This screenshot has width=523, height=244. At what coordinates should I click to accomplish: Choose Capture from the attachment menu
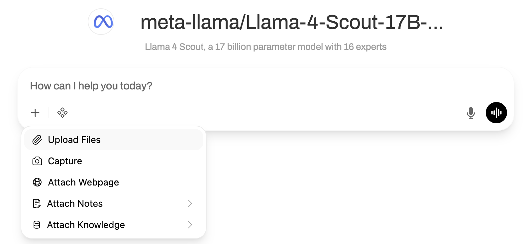tap(65, 161)
